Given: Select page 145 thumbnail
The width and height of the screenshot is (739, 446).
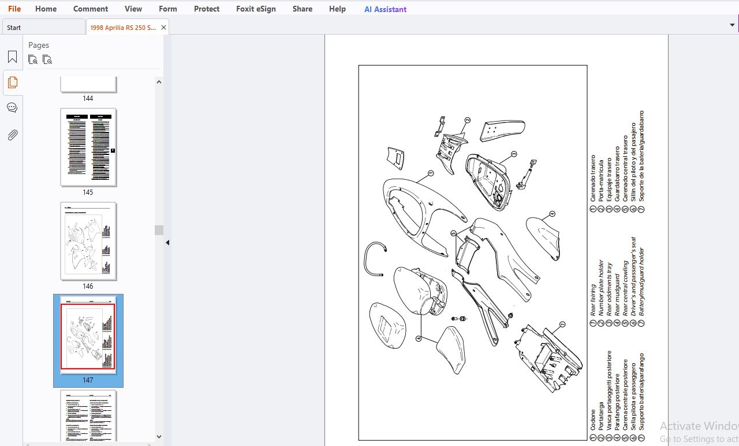Looking at the screenshot, I should pos(88,148).
